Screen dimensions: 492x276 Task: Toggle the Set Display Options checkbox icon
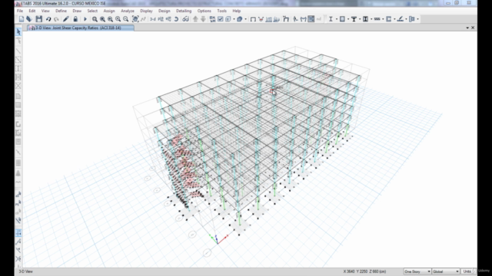click(x=221, y=19)
